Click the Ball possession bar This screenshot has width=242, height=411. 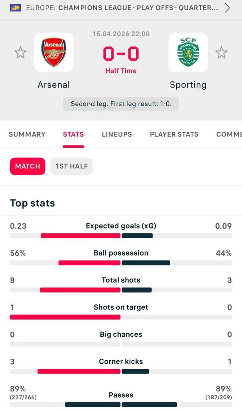pos(121,263)
